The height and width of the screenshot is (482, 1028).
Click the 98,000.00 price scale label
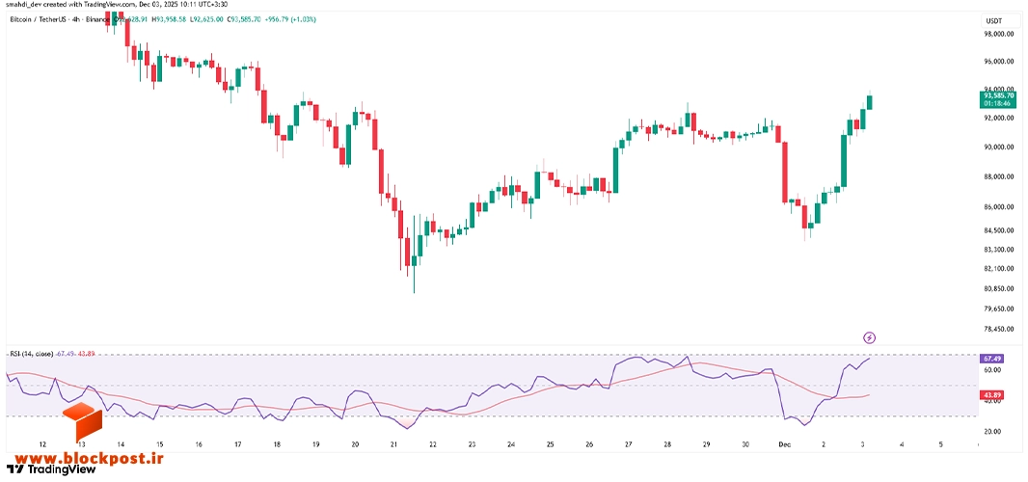(x=1000, y=34)
